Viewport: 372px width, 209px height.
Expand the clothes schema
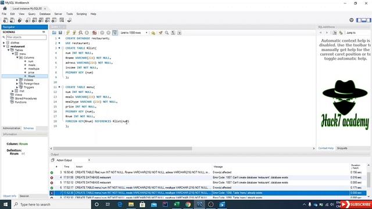(4, 43)
